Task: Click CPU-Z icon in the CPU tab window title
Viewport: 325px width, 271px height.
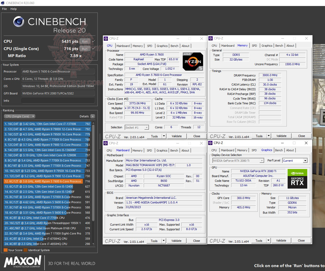Action: 106,39
